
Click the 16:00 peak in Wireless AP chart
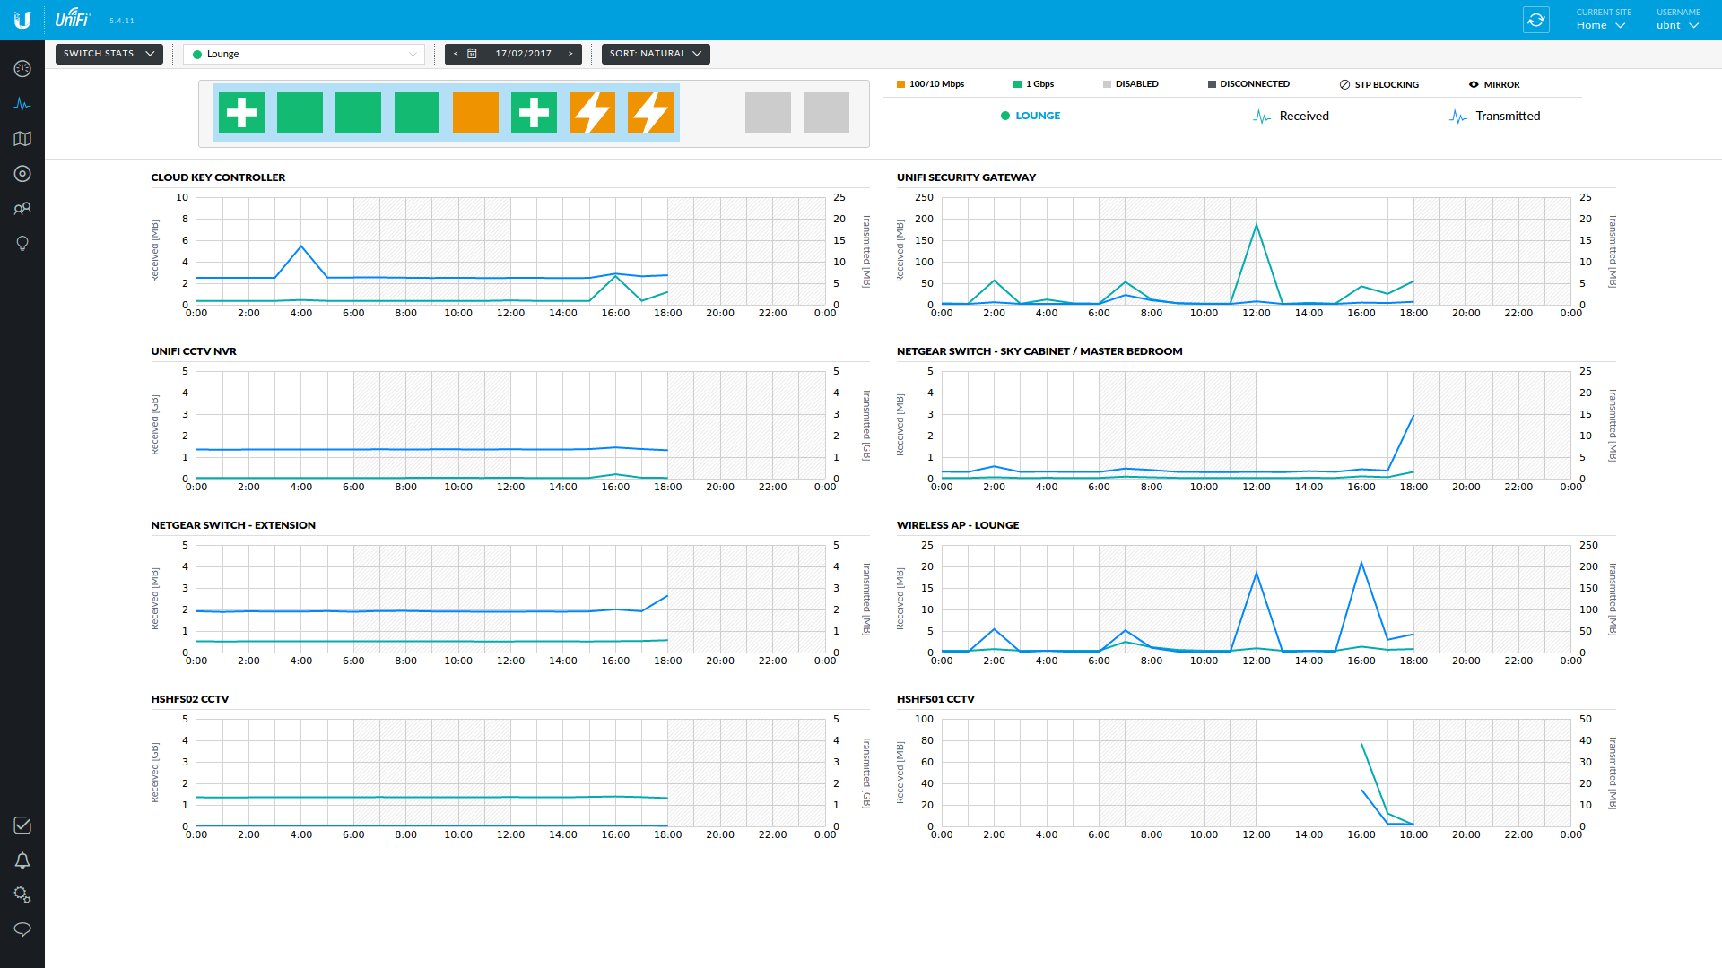tap(1361, 562)
